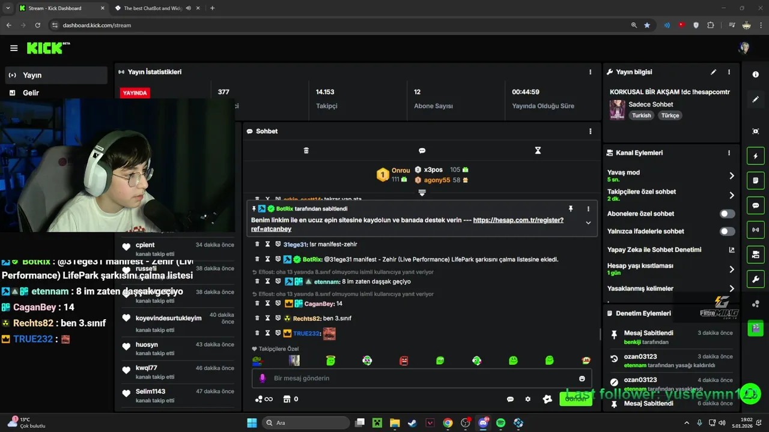Open chat settings gear icon
The width and height of the screenshot is (769, 432).
pyautogui.click(x=528, y=399)
